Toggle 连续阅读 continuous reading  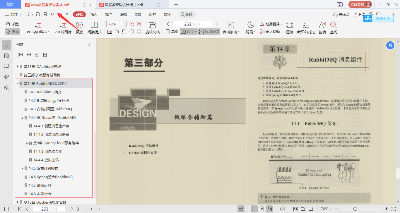point(209,32)
